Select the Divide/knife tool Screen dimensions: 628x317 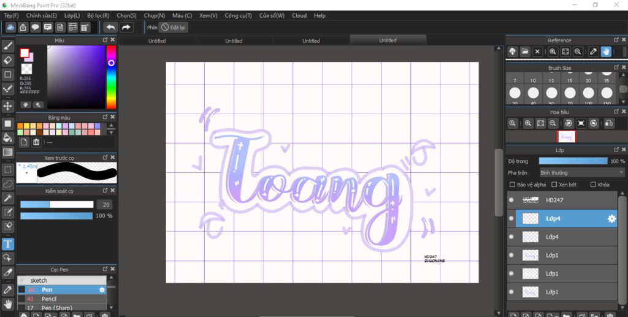(7, 272)
